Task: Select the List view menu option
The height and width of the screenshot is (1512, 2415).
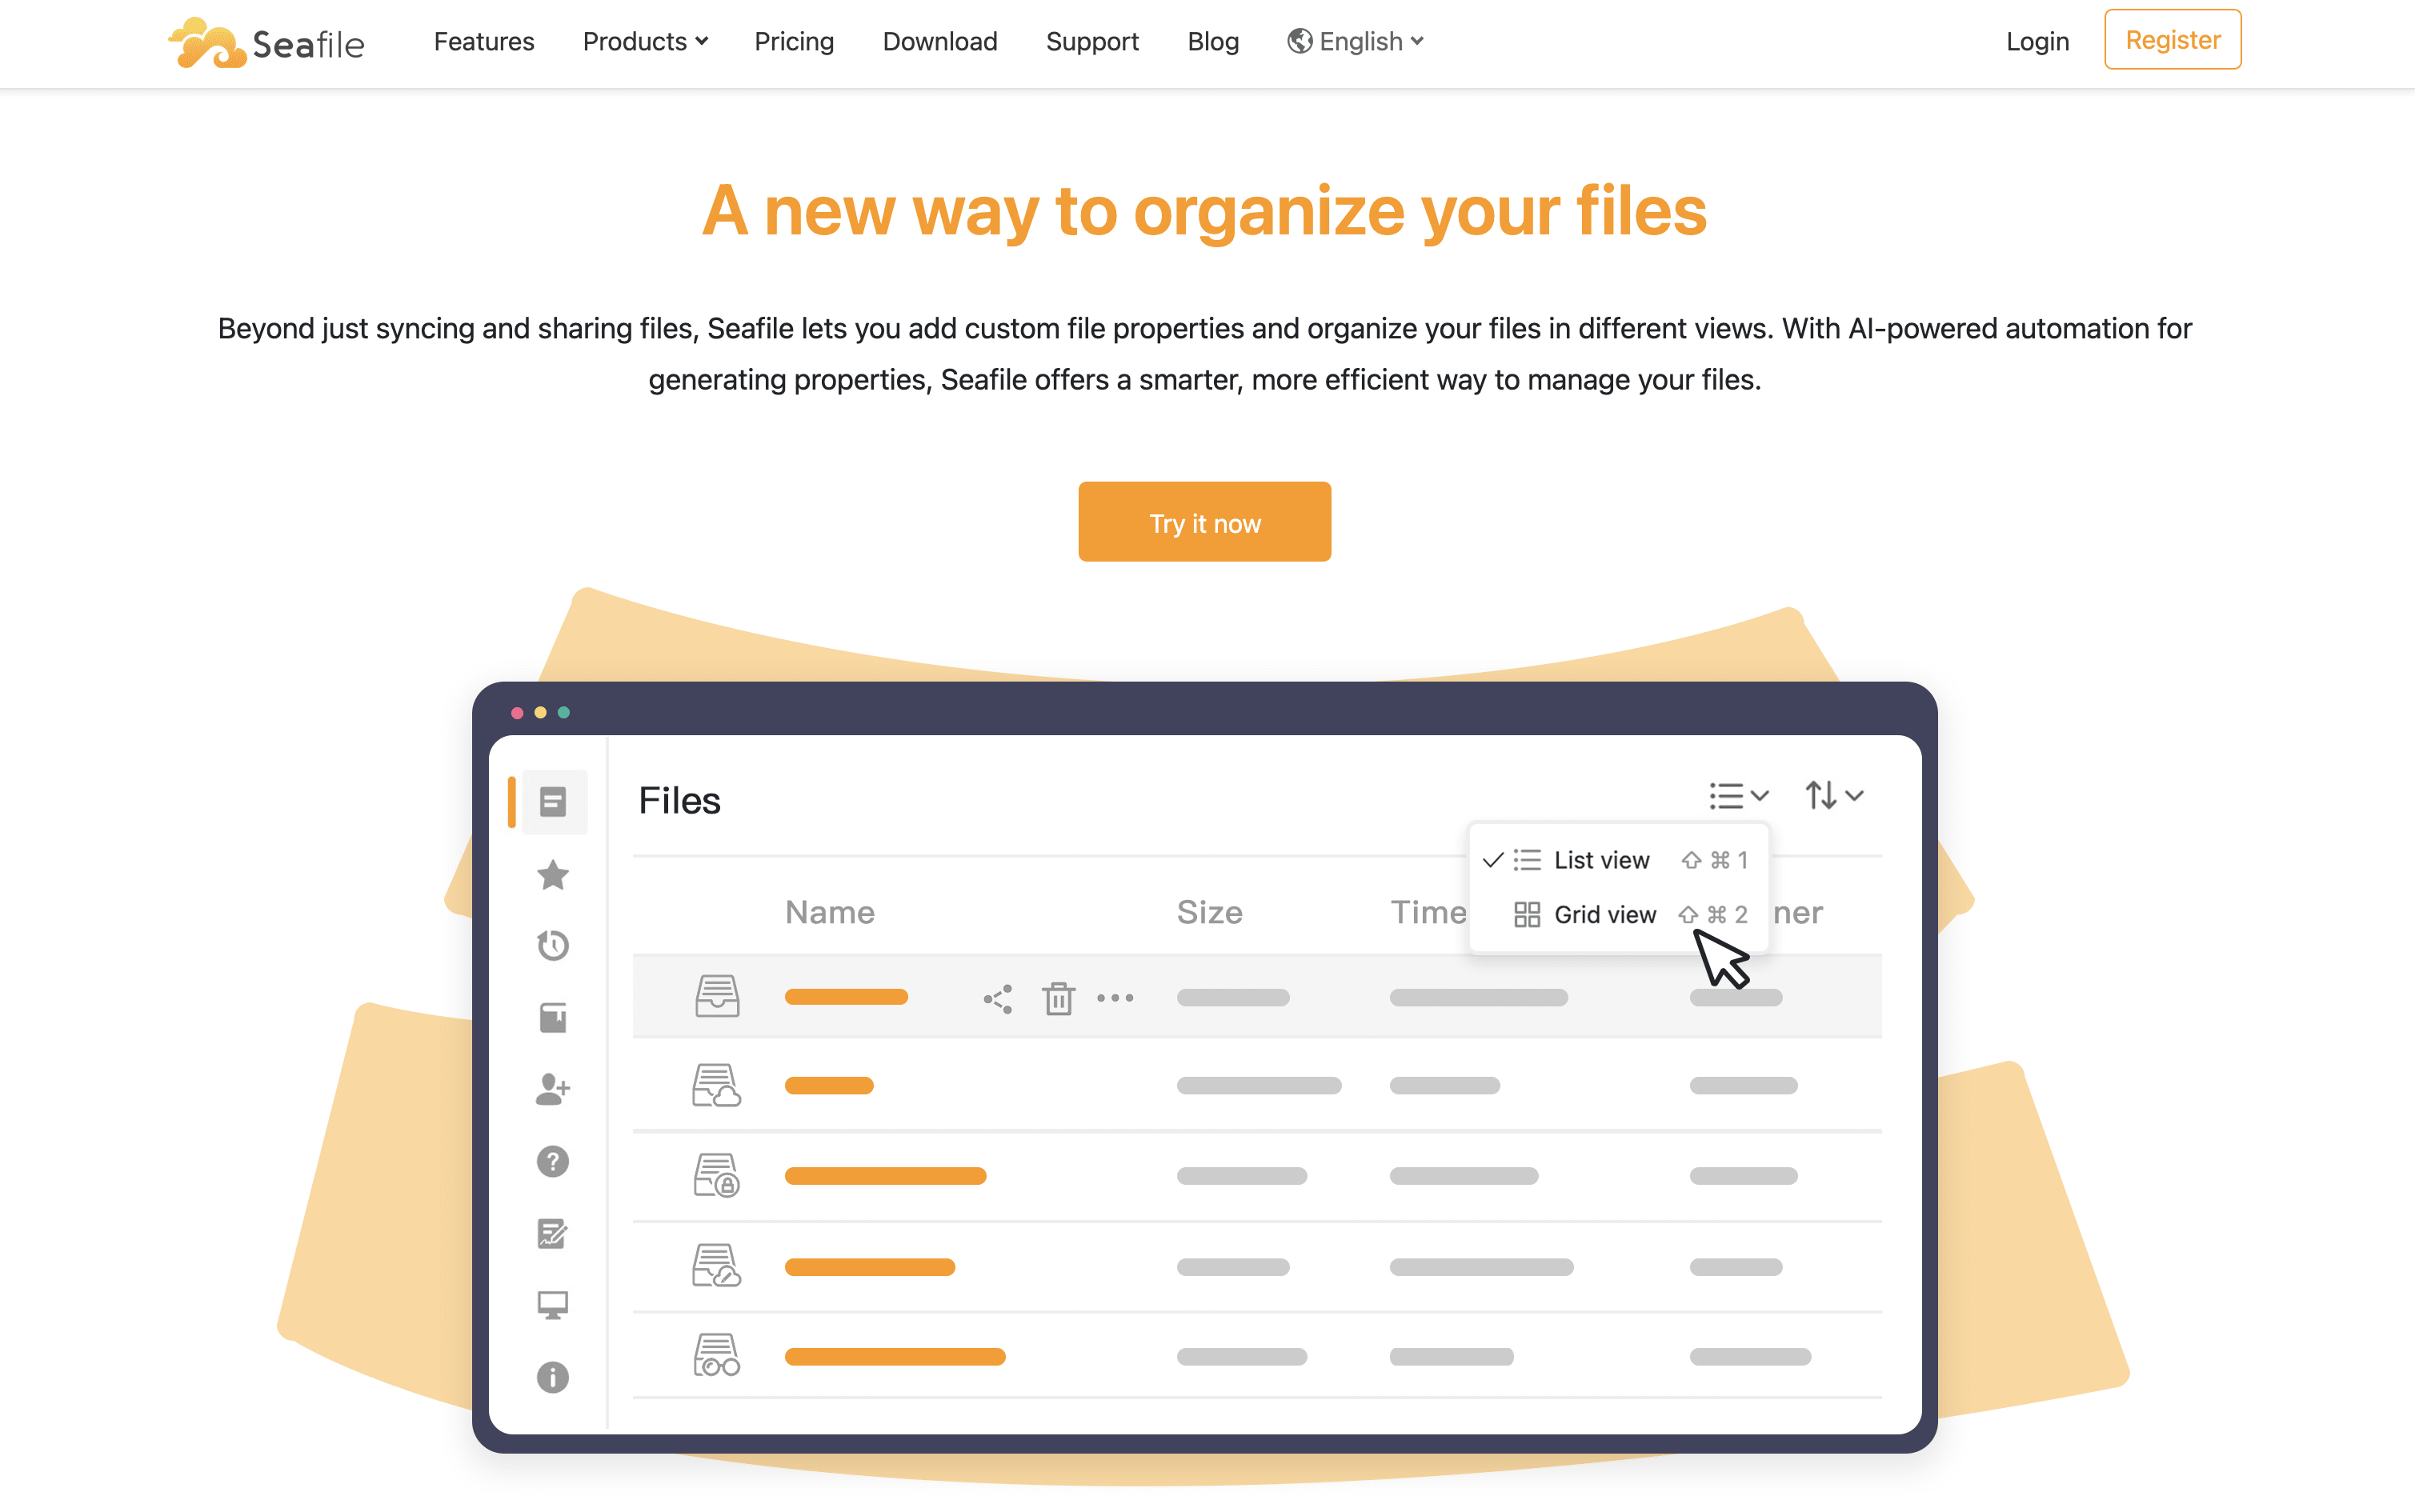Action: coord(1617,860)
